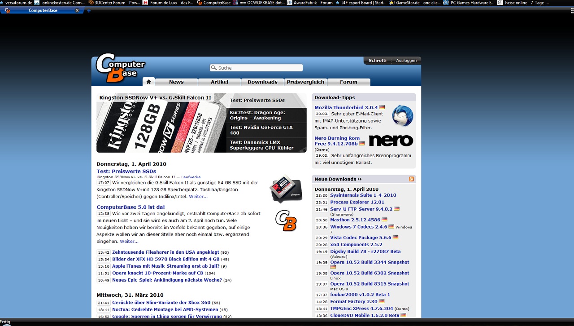
Task: Click into the Suche search field
Action: pyautogui.click(x=257, y=68)
